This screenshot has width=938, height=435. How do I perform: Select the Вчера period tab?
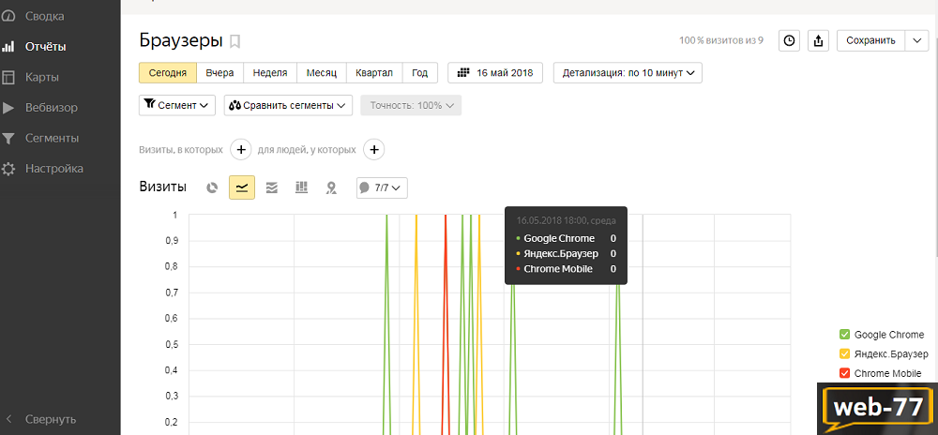coord(220,73)
